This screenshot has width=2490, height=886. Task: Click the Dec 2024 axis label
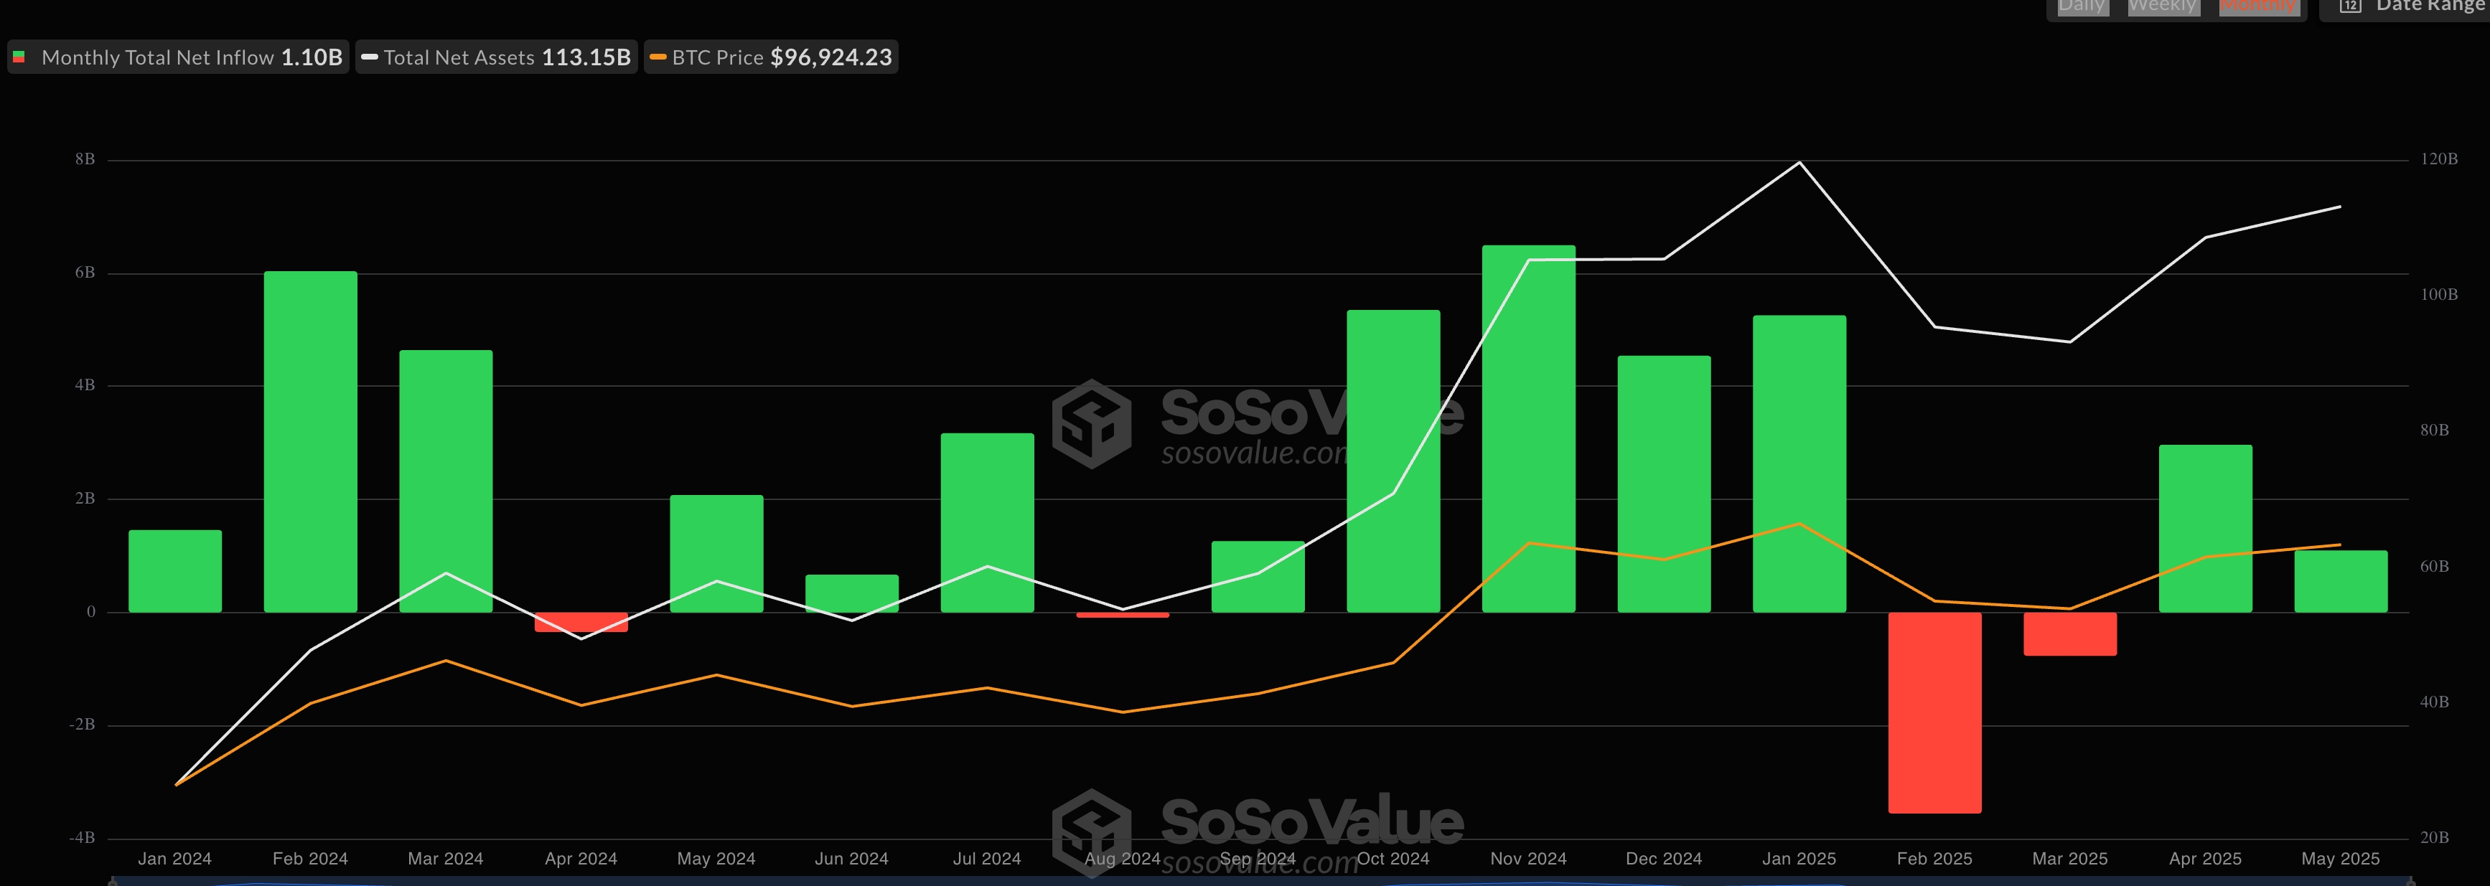[x=1664, y=858]
